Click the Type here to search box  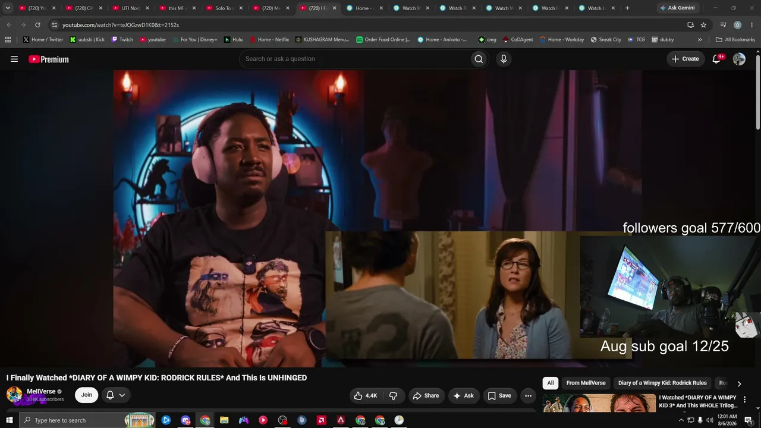(x=87, y=420)
